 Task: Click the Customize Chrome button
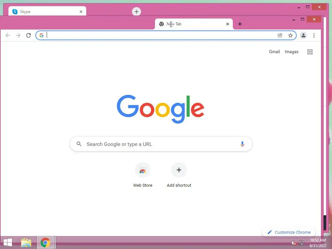point(289,232)
